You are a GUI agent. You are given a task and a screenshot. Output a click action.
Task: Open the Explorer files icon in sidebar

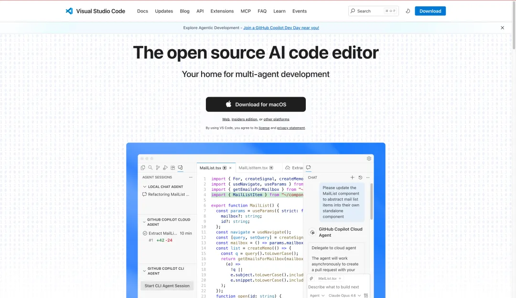click(x=143, y=167)
